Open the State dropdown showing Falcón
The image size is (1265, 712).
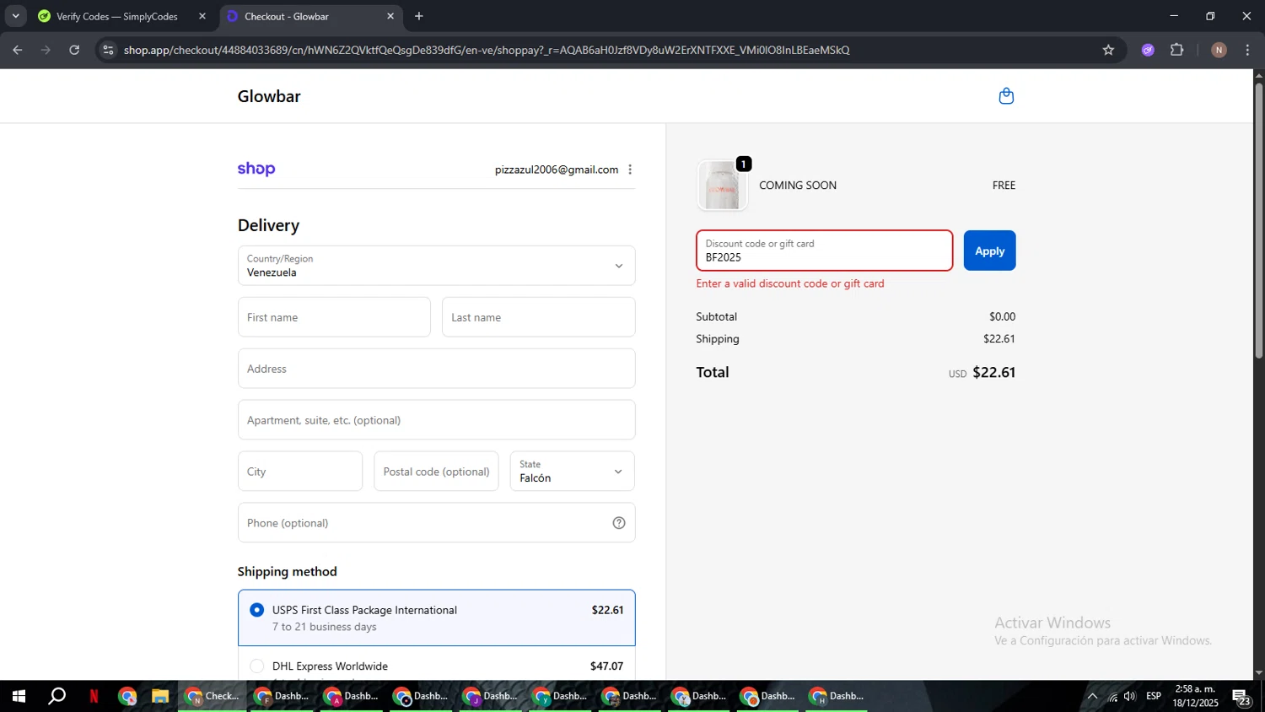click(573, 471)
